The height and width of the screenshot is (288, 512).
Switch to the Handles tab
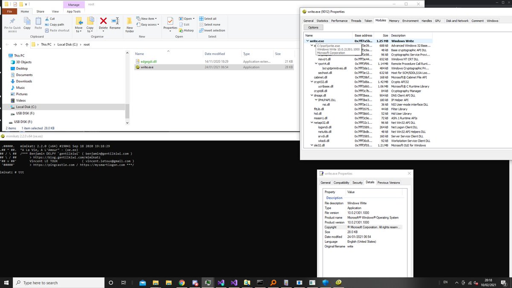coord(427,21)
